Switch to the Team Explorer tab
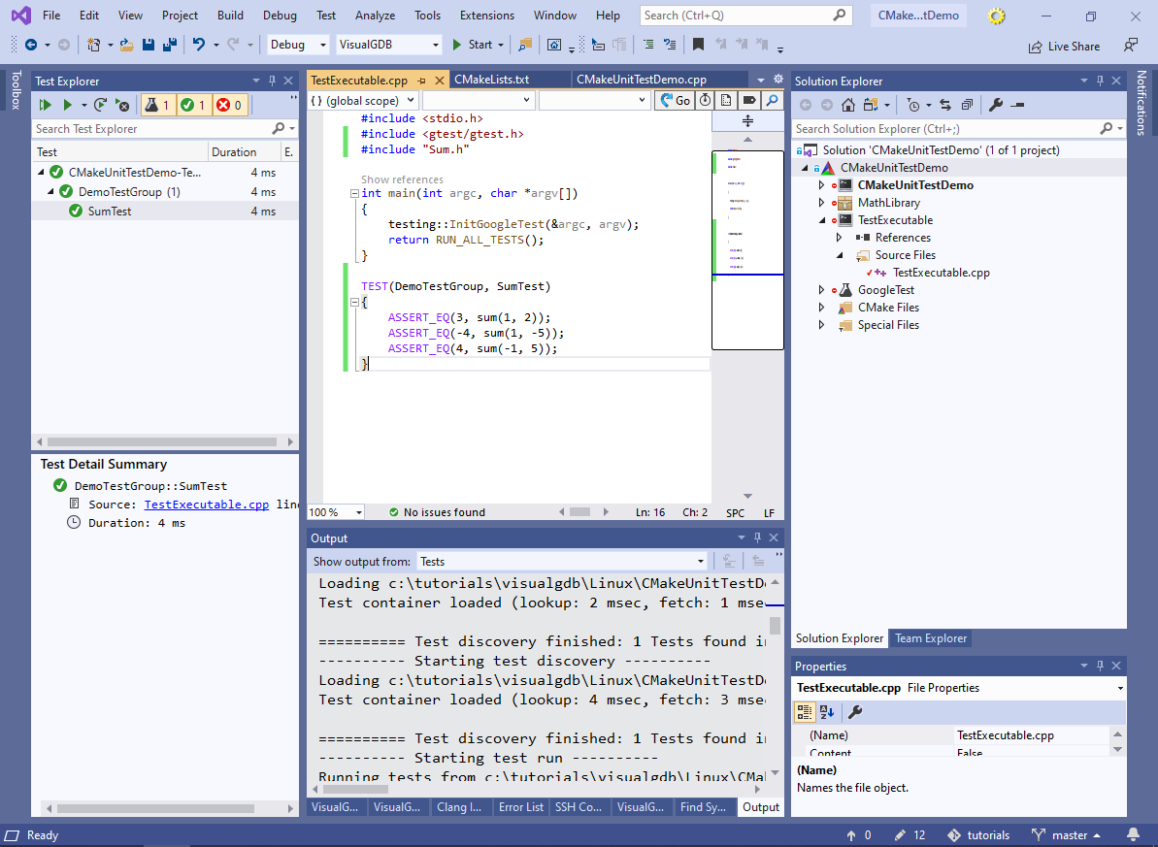The image size is (1158, 847). point(931,638)
